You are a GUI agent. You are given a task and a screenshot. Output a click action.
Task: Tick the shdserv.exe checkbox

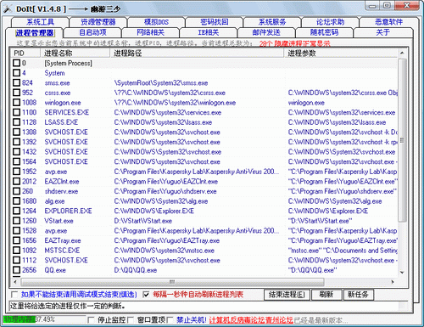[x=17, y=191]
